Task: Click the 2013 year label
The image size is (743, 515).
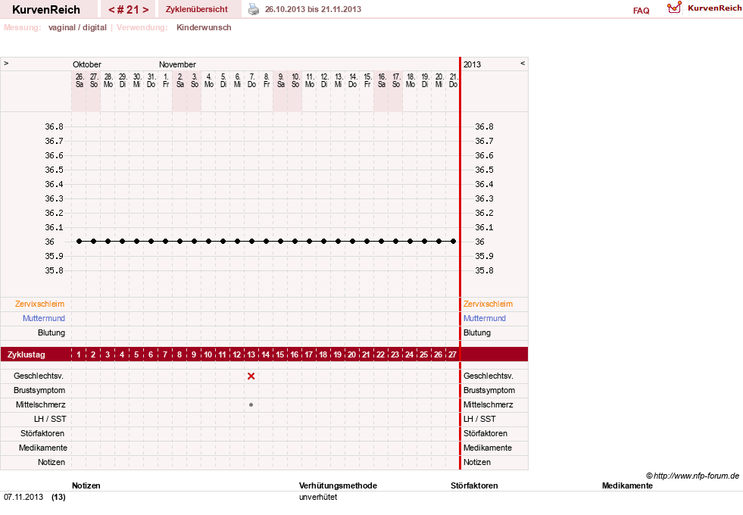Action: coord(472,64)
